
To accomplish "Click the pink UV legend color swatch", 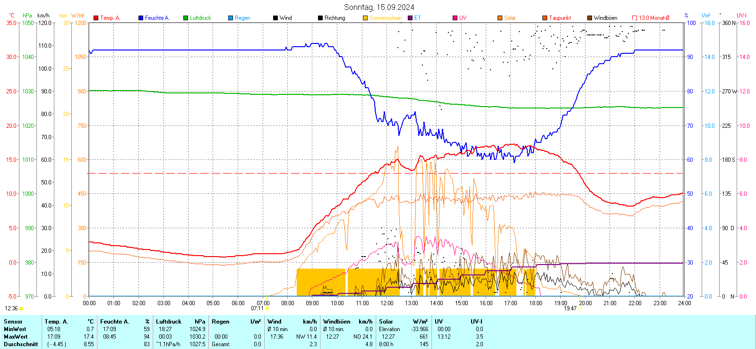I will click(455, 18).
